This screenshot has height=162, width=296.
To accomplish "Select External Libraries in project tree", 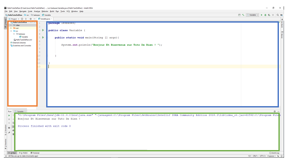I will coord(18,43).
